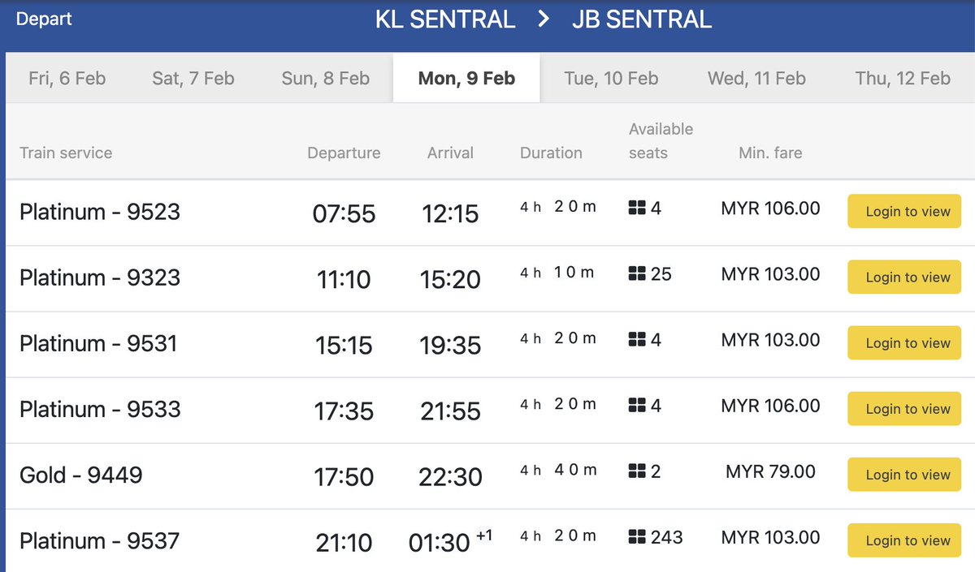Pick the Thu, 12 Feb tab
Screen dimensions: 975x572
tap(902, 79)
